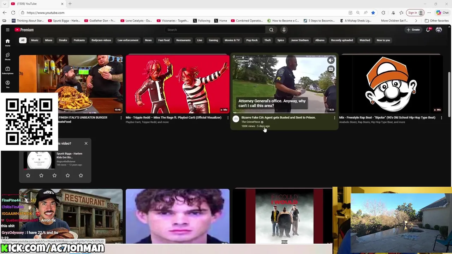The image size is (452, 254).
Task: Click the zoom out magnifier in the address bar
Action: [x=358, y=13]
